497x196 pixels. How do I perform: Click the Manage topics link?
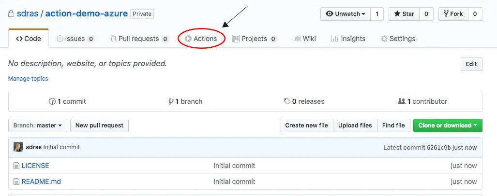(28, 79)
